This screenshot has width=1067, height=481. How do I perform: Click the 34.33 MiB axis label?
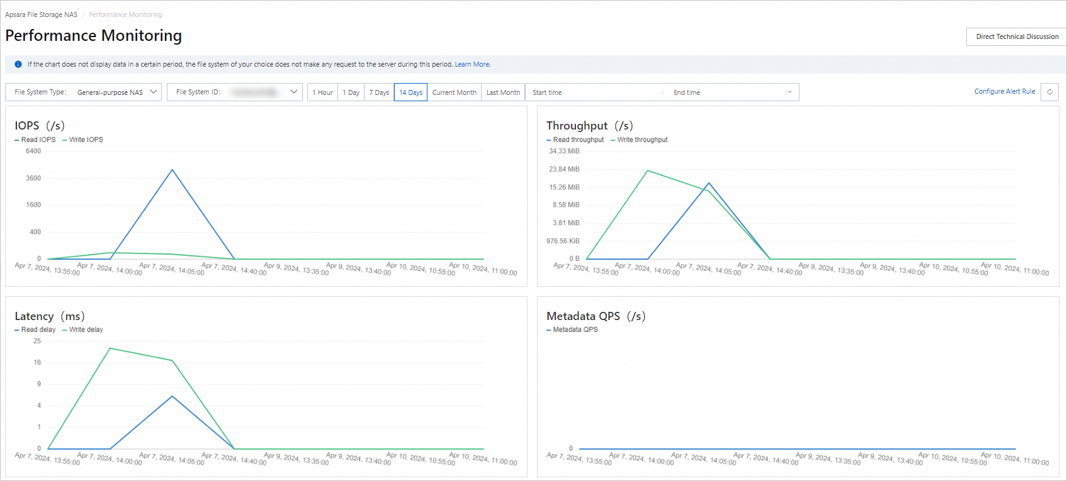(564, 151)
